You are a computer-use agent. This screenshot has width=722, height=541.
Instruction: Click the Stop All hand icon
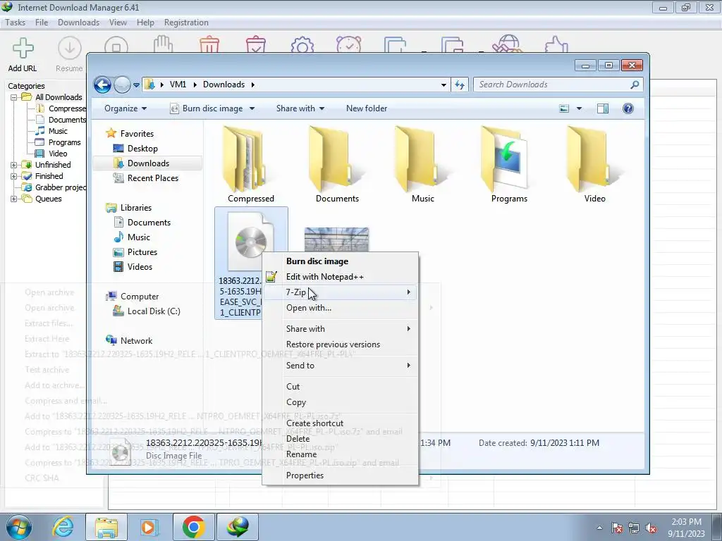click(x=163, y=45)
